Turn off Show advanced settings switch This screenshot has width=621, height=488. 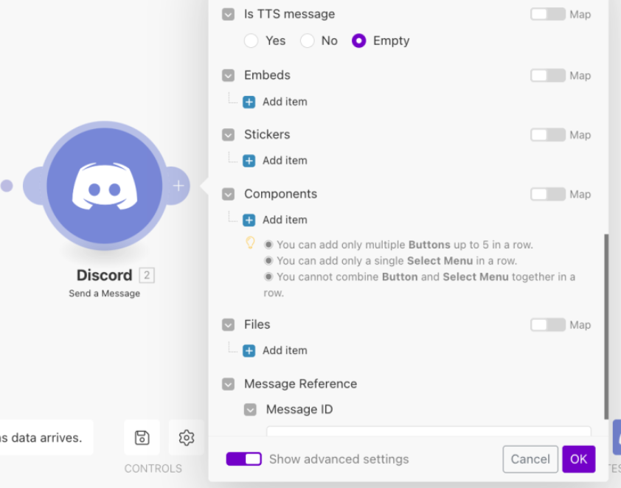pos(244,459)
